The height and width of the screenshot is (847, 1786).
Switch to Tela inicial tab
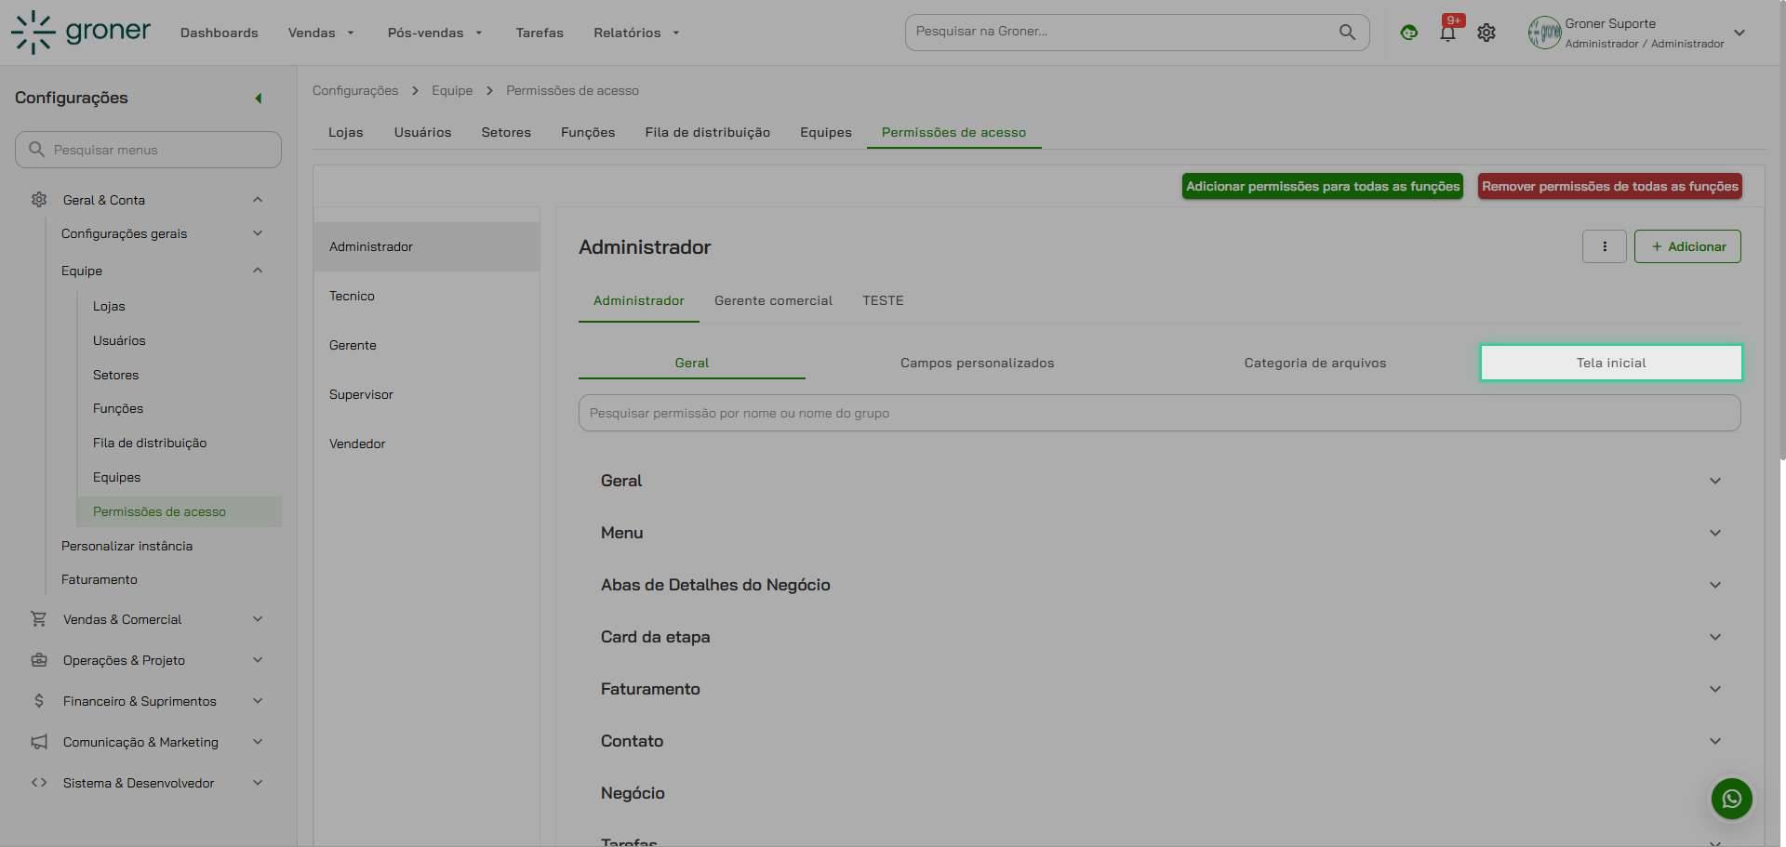coord(1610,363)
